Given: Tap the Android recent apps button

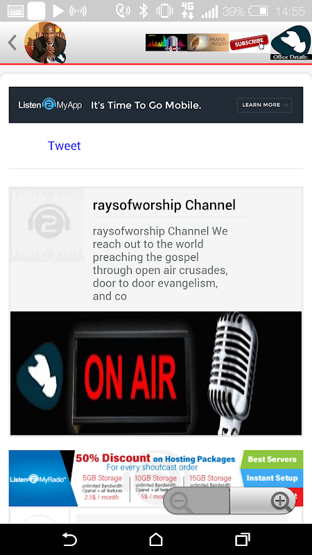Looking at the screenshot, I should (243, 540).
